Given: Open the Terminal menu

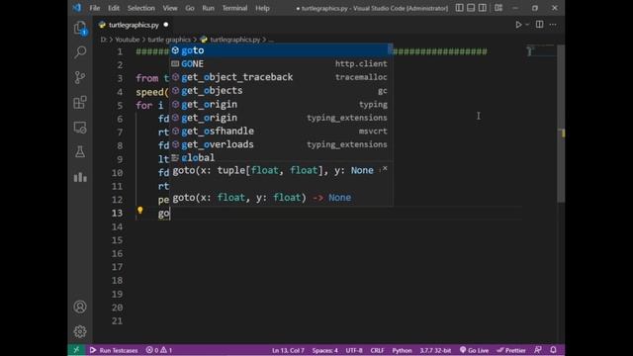Looking at the screenshot, I should pos(234,8).
